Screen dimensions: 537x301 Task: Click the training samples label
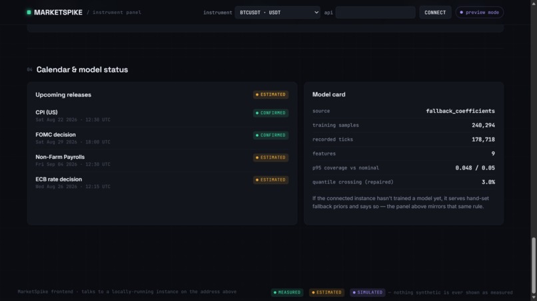[x=336, y=125]
